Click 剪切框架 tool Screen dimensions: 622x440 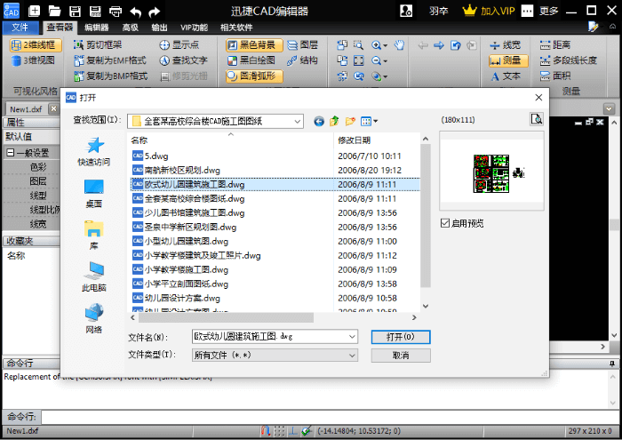(98, 44)
